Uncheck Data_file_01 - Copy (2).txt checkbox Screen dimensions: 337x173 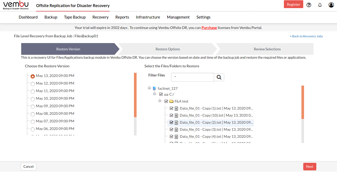click(171, 122)
